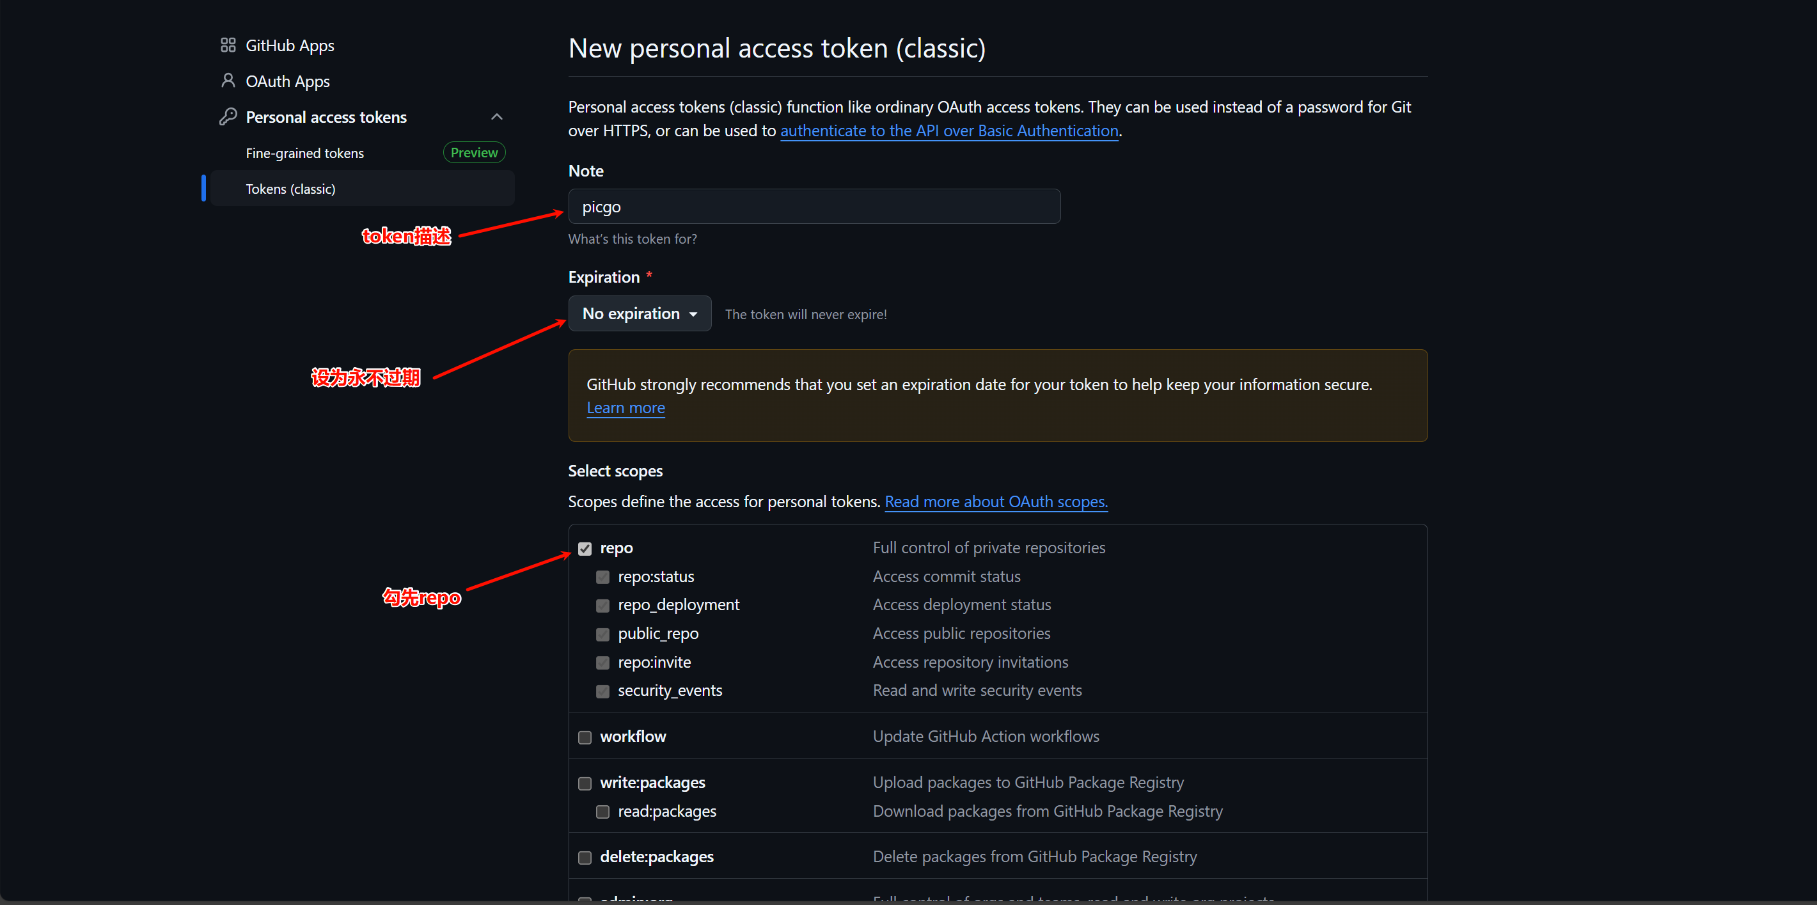This screenshot has height=905, width=1817.
Task: Go to OAuth Apps section
Action: point(288,82)
